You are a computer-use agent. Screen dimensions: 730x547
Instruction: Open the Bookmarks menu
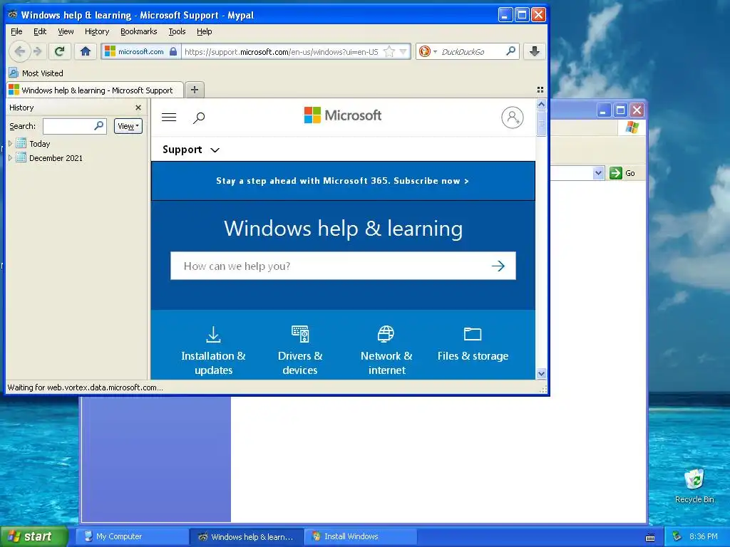tap(139, 31)
